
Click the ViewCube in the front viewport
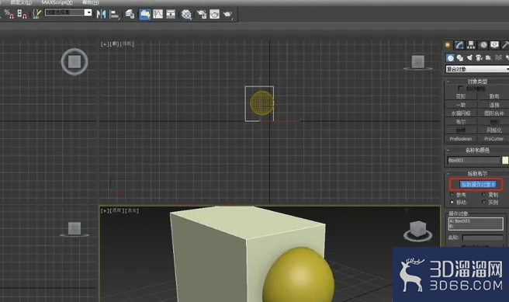pos(417,62)
